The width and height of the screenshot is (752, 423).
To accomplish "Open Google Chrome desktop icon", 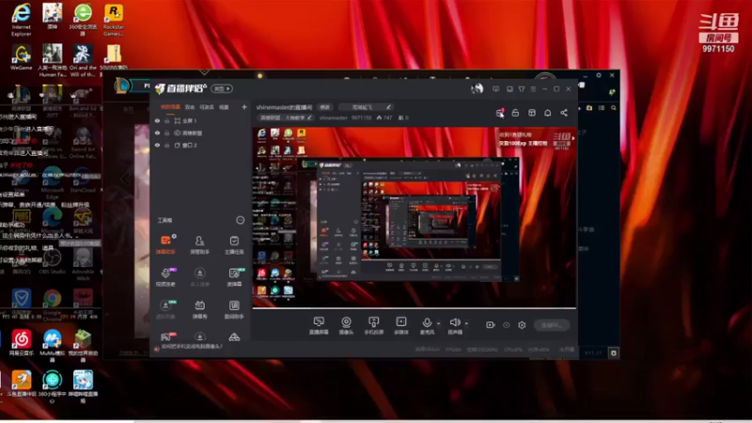I will (52, 304).
